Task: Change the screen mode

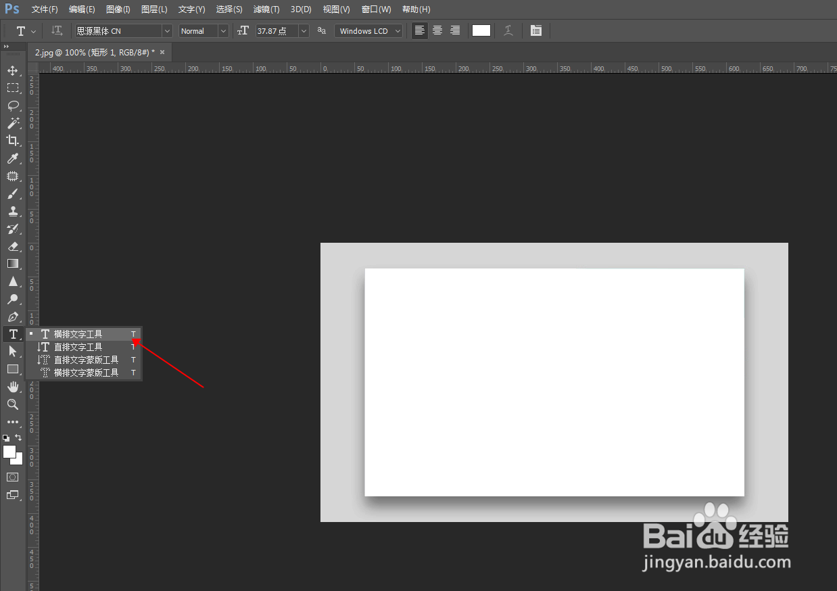Action: pyautogui.click(x=13, y=495)
